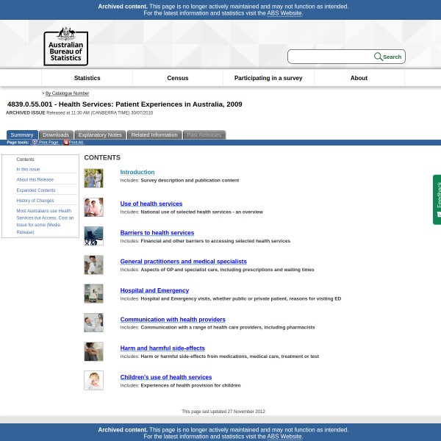This screenshot has width=441, height=441.
Task: Follow the By Catalogue Number breadcrumb
Action: coord(67,93)
